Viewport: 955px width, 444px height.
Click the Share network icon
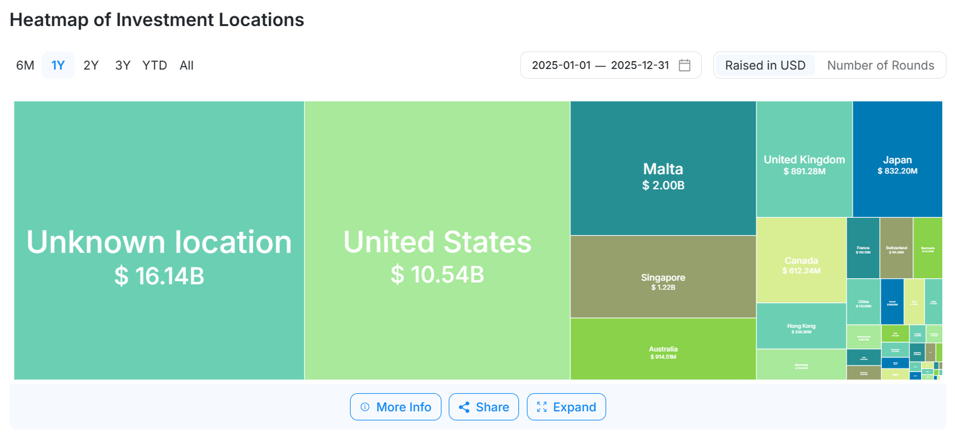coord(464,407)
